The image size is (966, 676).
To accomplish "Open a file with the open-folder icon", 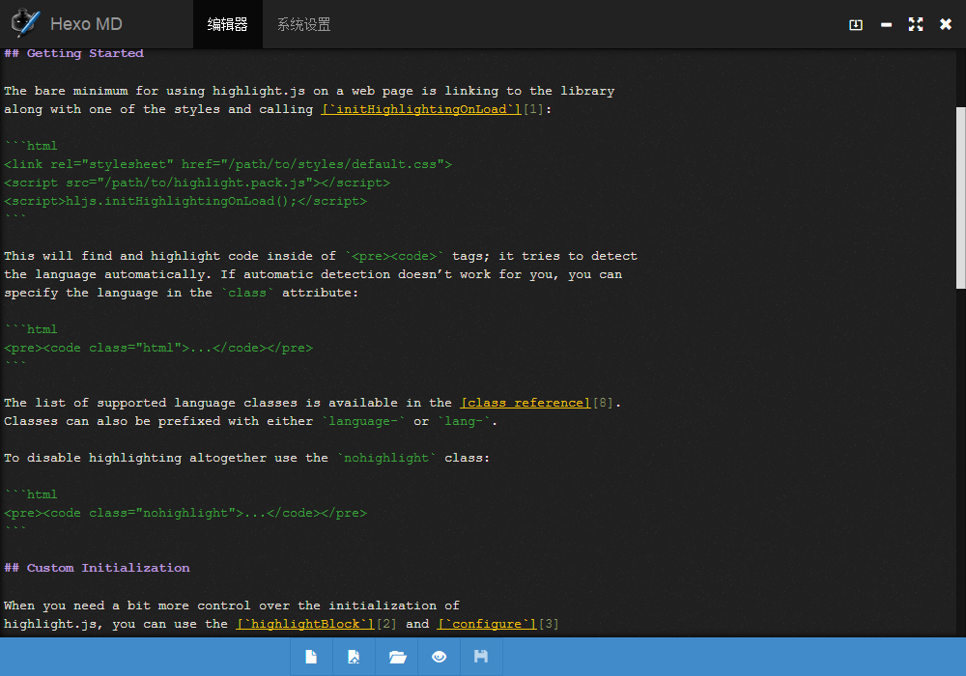I will (x=397, y=657).
